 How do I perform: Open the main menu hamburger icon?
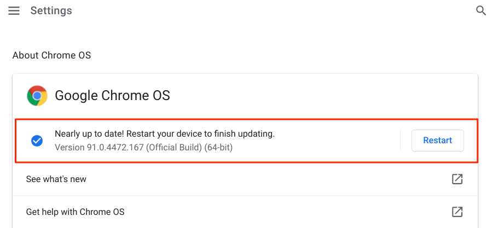pyautogui.click(x=14, y=11)
